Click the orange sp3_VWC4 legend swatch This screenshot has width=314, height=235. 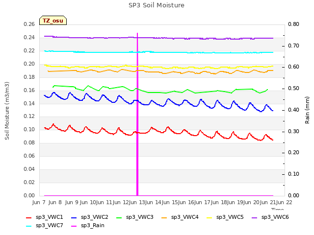(x=164, y=217)
